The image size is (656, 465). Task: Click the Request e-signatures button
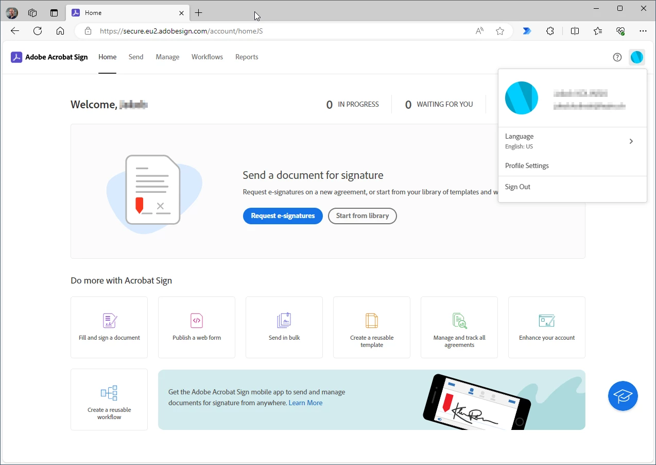click(283, 216)
